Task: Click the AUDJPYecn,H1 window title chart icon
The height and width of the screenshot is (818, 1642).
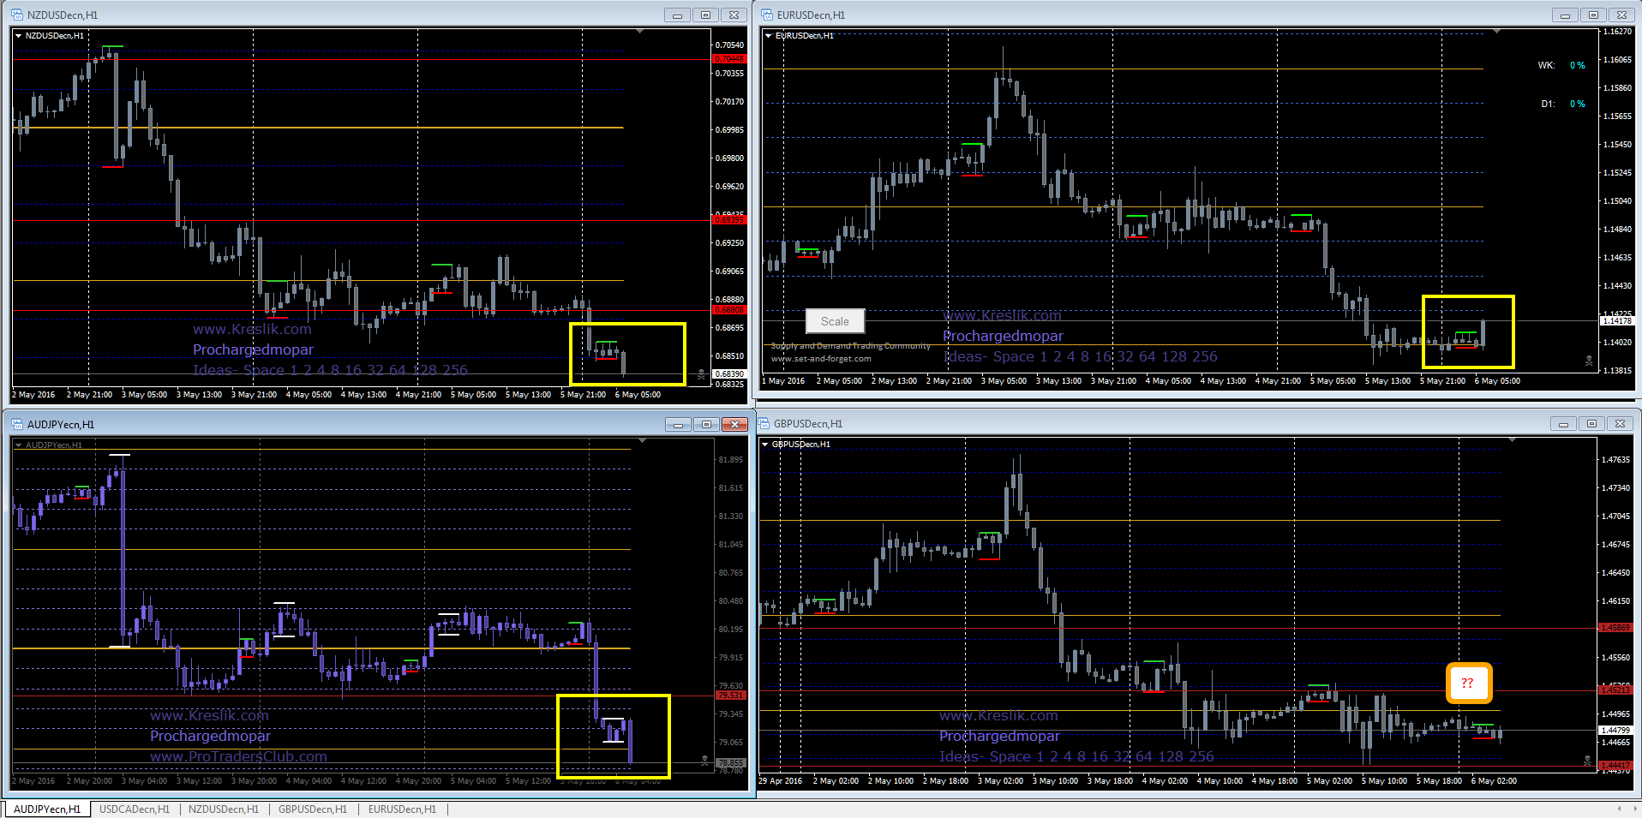Action: 17,424
